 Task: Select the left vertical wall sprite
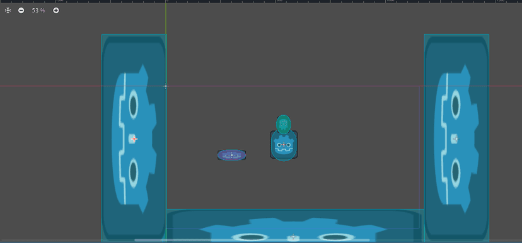[x=134, y=138]
